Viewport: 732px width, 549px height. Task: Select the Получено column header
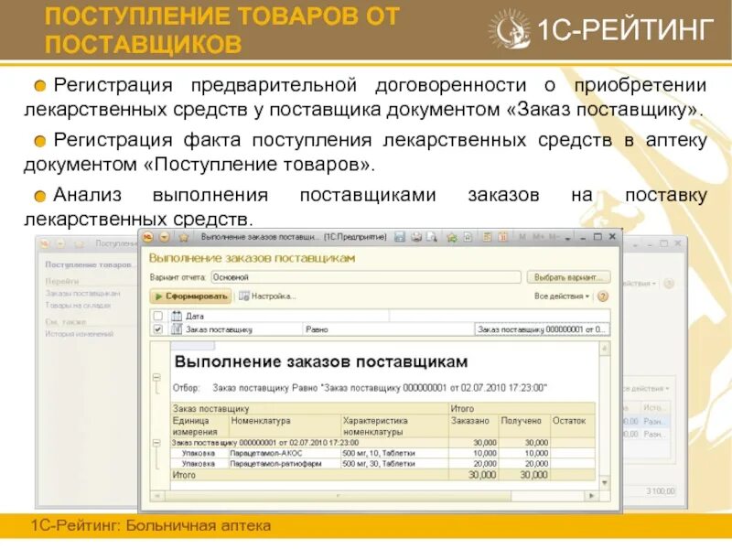coord(523,425)
